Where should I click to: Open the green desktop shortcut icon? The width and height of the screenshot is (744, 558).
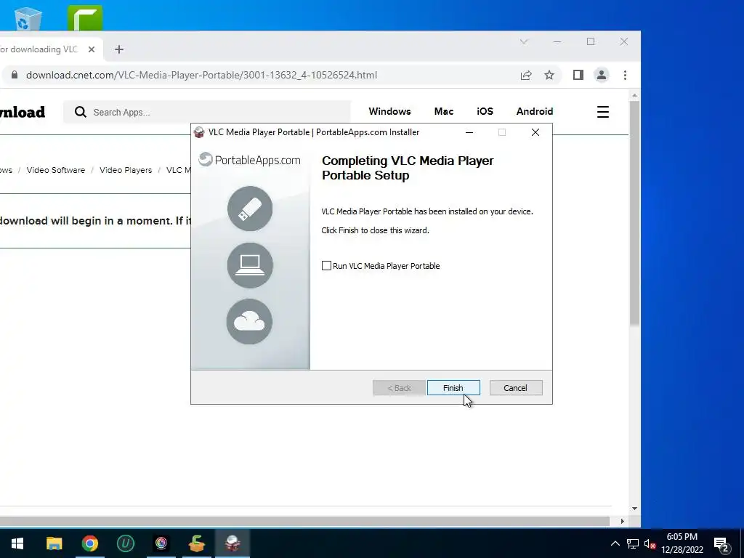[85, 18]
